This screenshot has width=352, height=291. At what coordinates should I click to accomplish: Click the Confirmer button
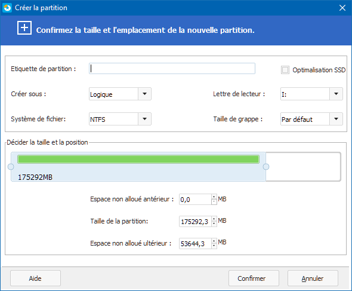[254, 278]
